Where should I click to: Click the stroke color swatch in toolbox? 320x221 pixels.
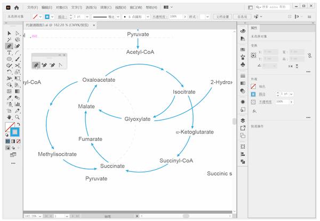[15, 132]
